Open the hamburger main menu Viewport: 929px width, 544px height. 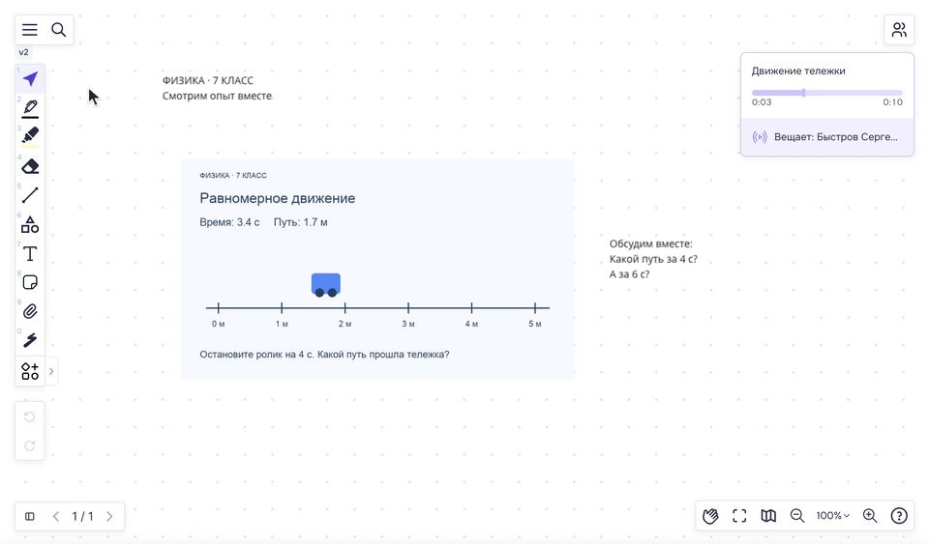[30, 30]
